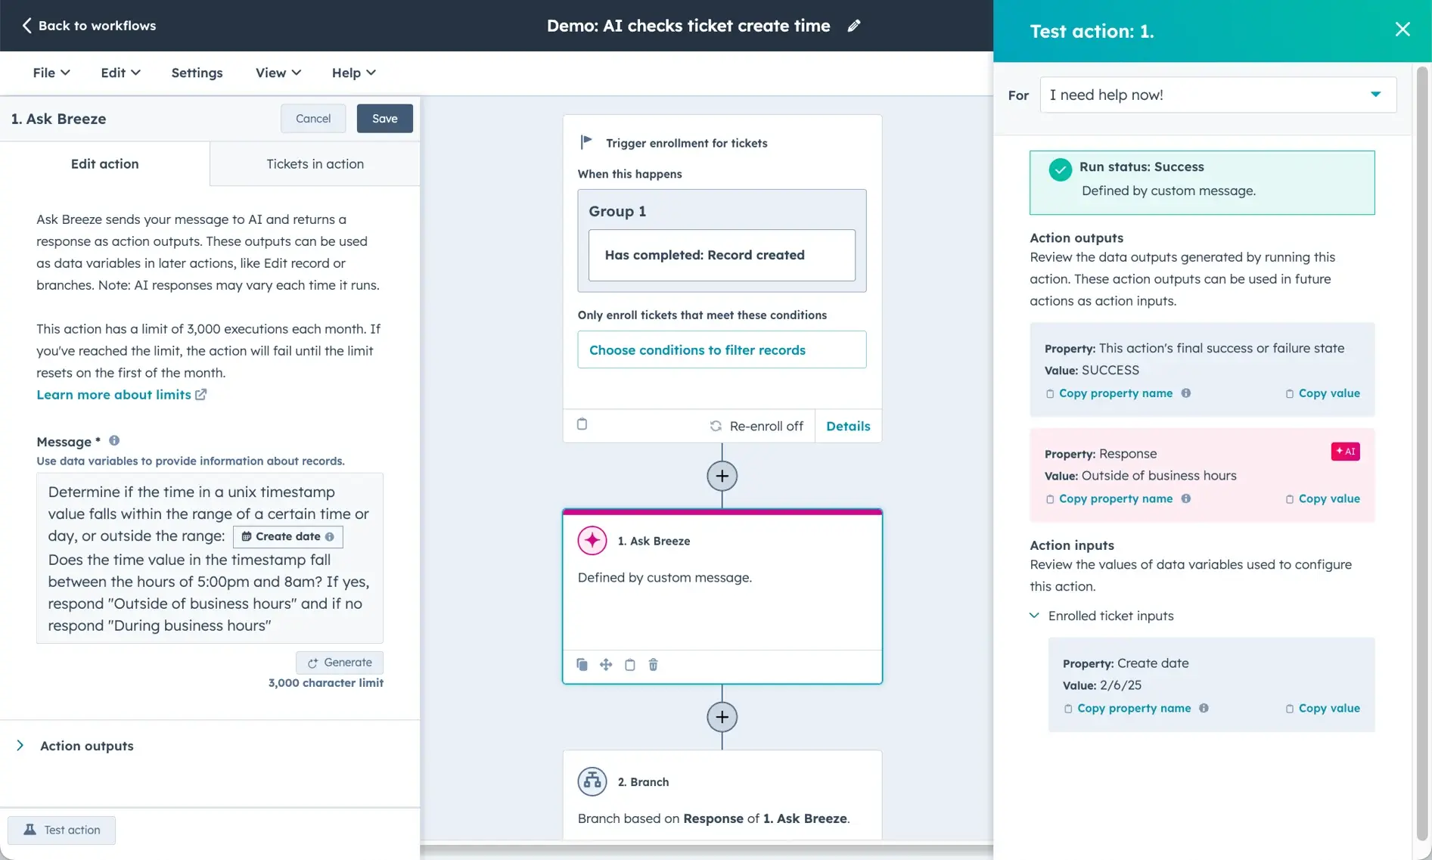
Task: Collapse Enrolled ticket inputs section
Action: pos(1102,616)
